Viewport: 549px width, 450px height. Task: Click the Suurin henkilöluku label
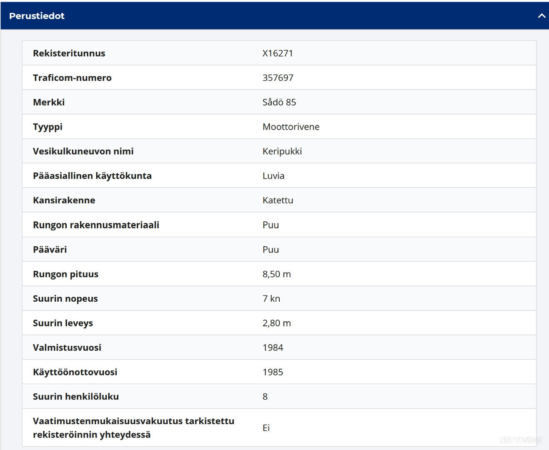76,397
